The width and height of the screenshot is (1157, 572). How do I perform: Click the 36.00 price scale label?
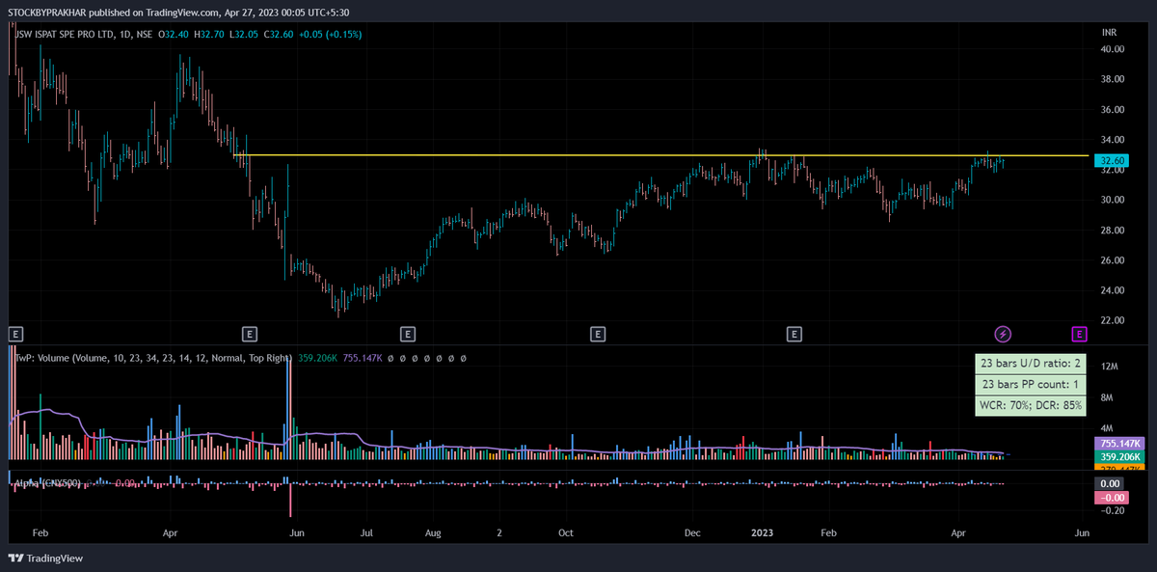pyautogui.click(x=1113, y=109)
